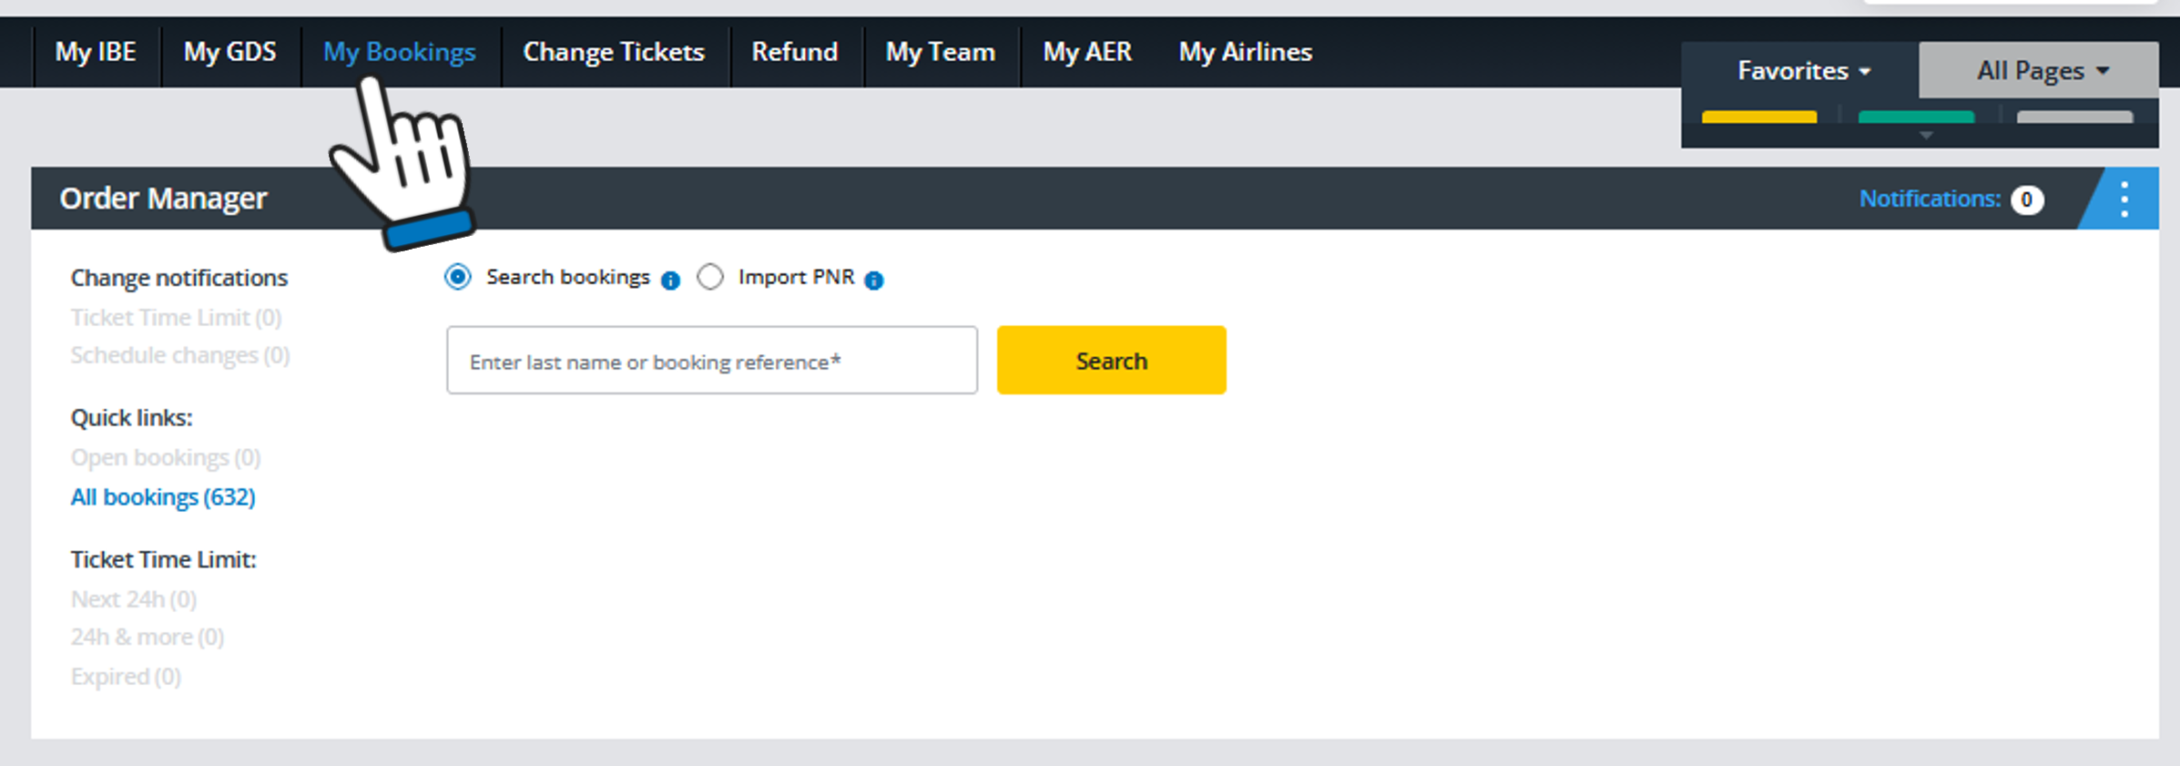Click the yellow favorites color tab
Image resolution: width=2180 pixels, height=766 pixels.
point(1758,117)
